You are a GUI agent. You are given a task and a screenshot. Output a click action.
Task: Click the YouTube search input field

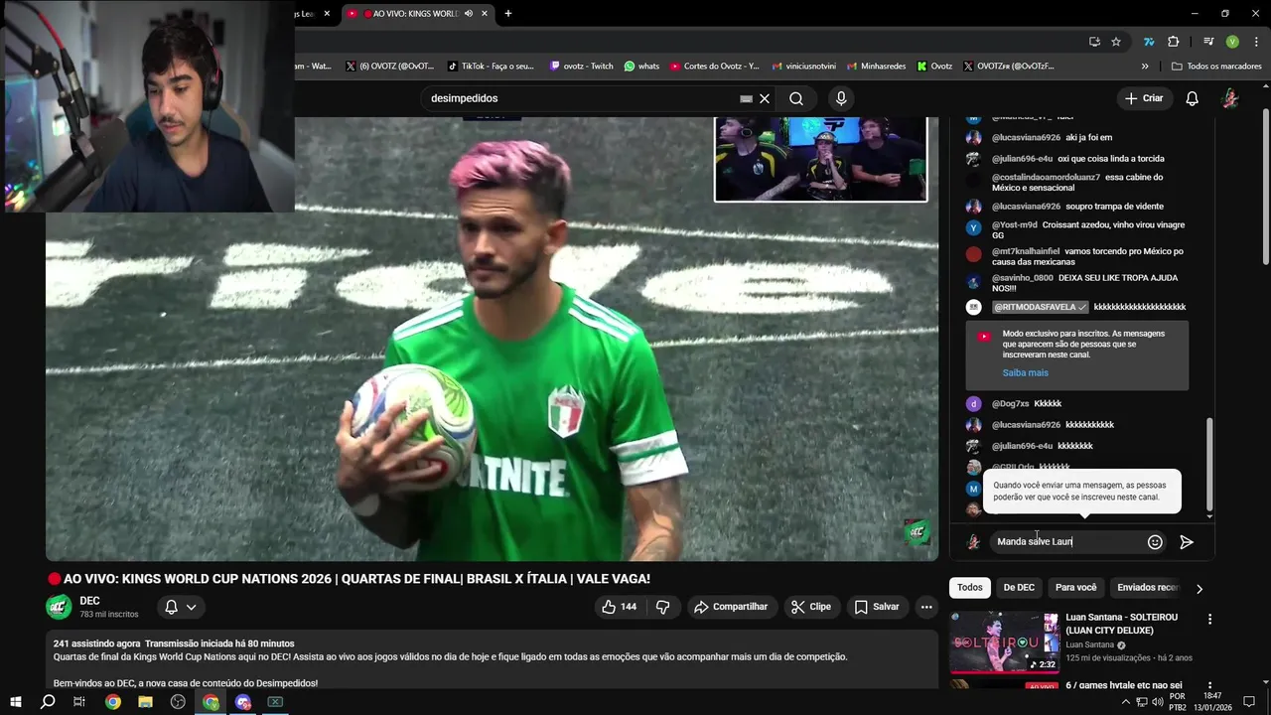click(x=581, y=98)
